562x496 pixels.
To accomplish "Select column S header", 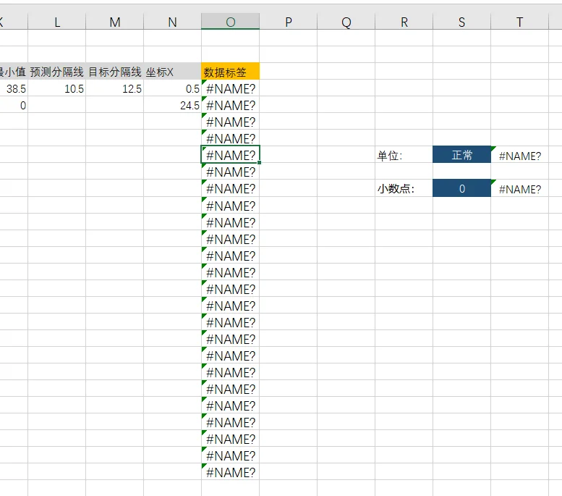I will (461, 22).
